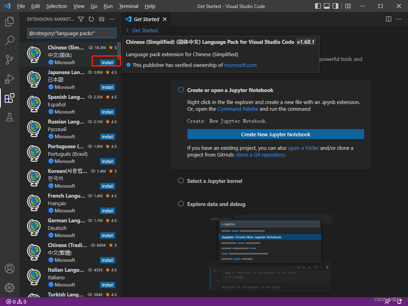
Task: Install Chinese (Traditional) language pack
Action: (x=107, y=260)
